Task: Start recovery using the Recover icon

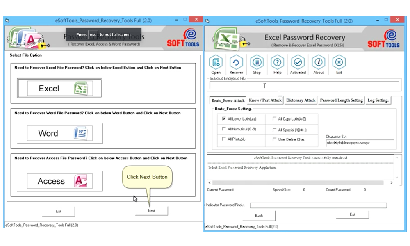Action: [x=236, y=64]
